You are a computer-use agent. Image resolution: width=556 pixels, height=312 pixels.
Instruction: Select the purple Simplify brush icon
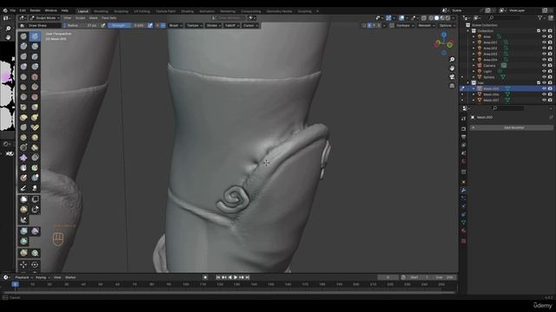(23, 158)
